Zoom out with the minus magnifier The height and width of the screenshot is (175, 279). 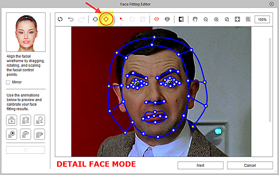[206, 19]
